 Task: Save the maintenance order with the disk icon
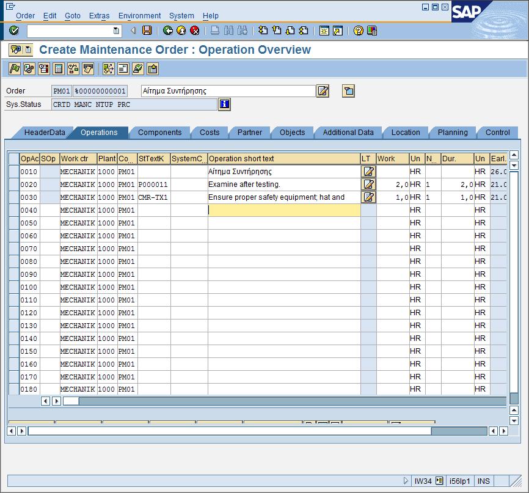[147, 31]
